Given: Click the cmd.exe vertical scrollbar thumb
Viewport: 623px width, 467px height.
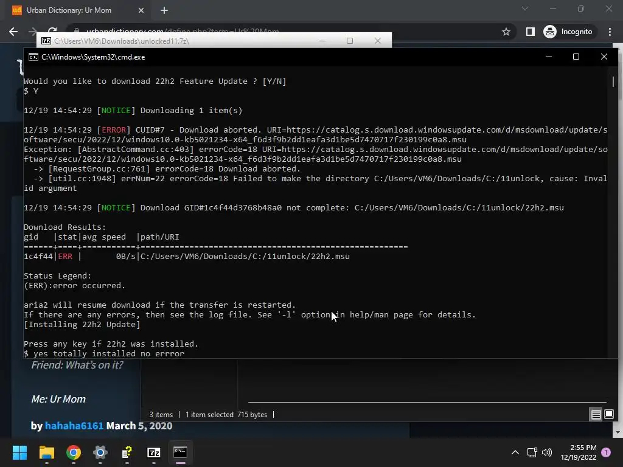Looking at the screenshot, I should pyautogui.click(x=613, y=82).
